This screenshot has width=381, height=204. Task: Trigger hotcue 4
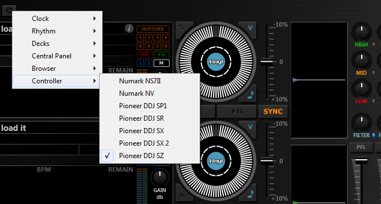click(166, 37)
